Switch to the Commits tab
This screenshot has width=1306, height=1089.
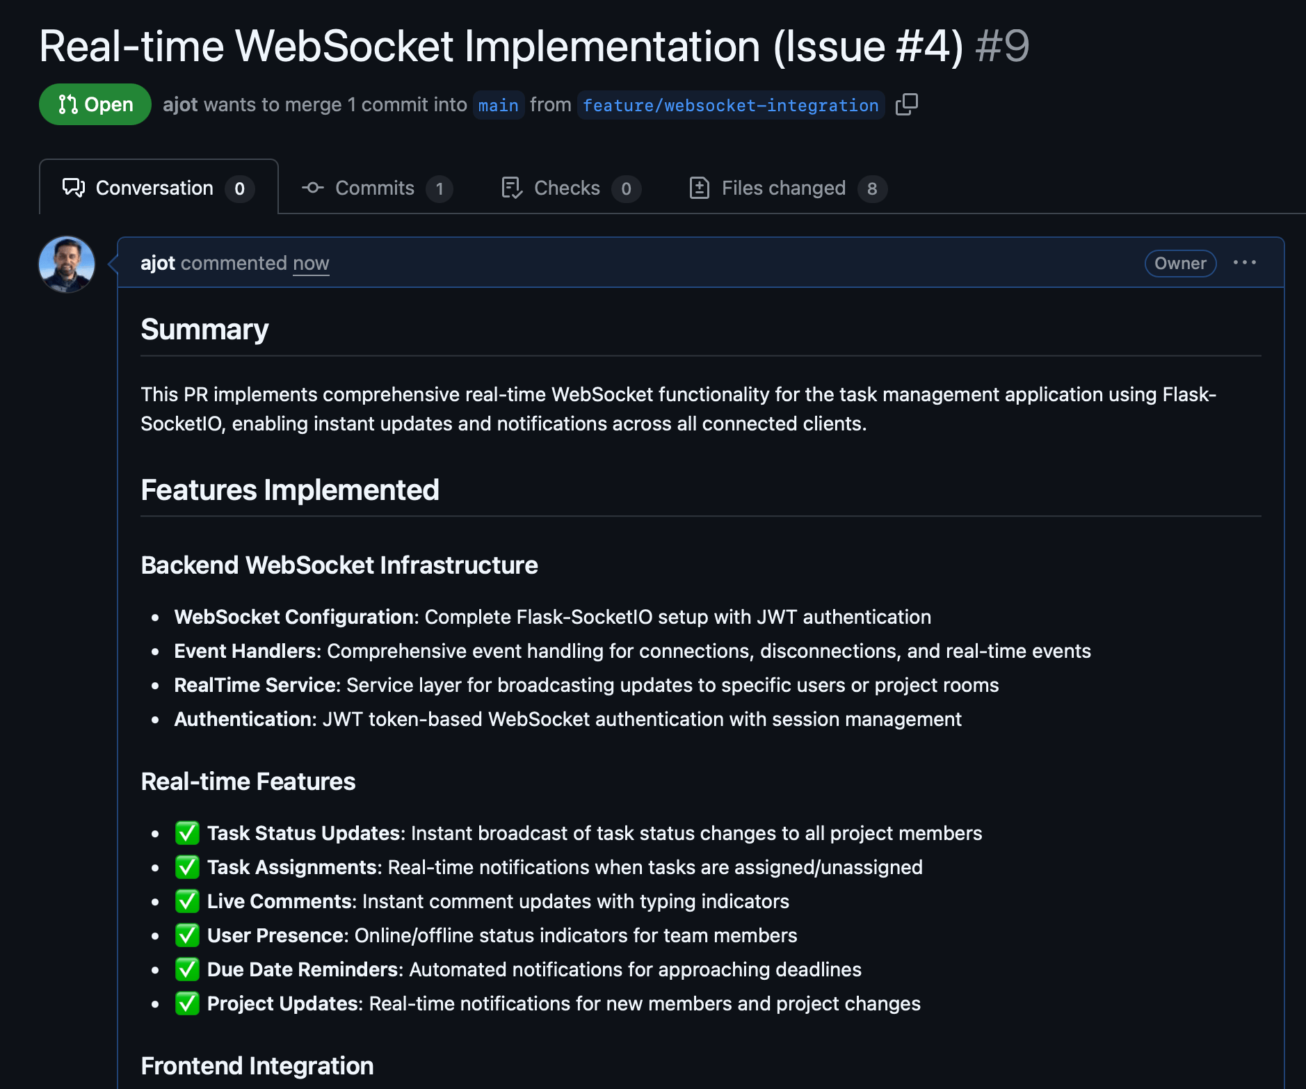[x=376, y=188]
